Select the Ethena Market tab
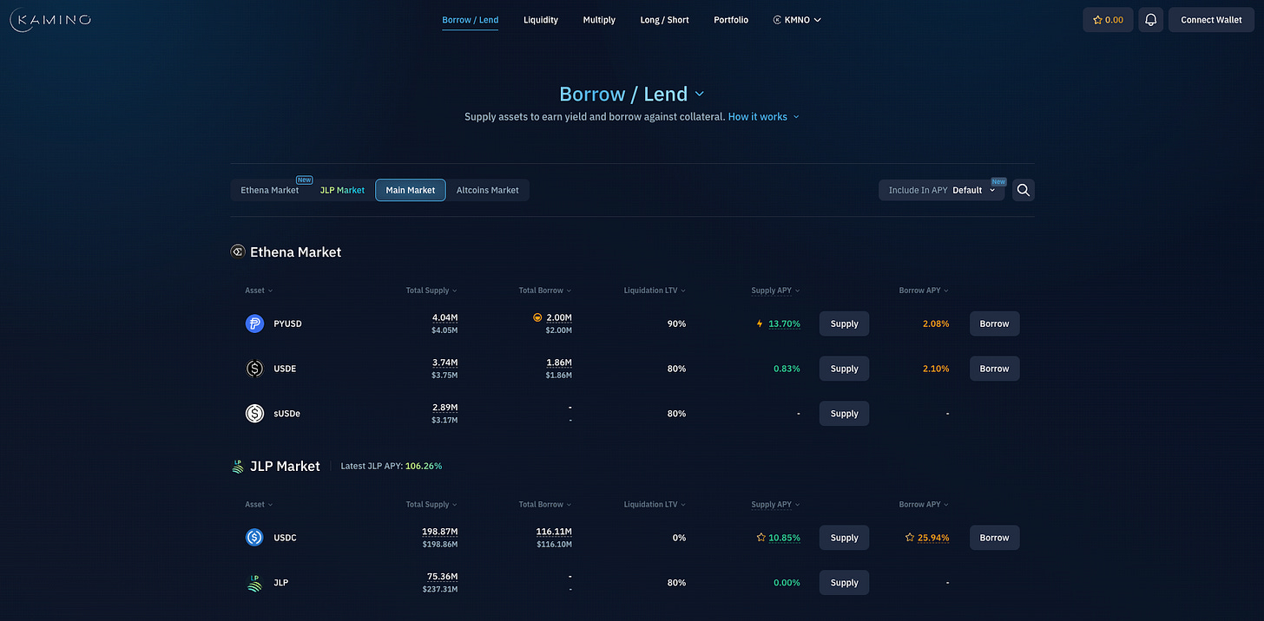 coord(270,190)
